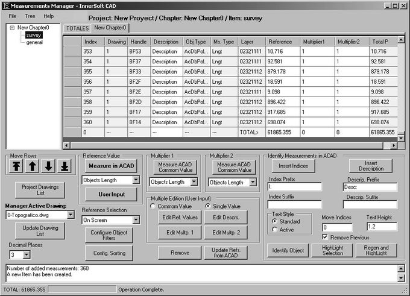Select row header of index 353
The width and height of the screenshot is (410, 296).
coord(72,51)
